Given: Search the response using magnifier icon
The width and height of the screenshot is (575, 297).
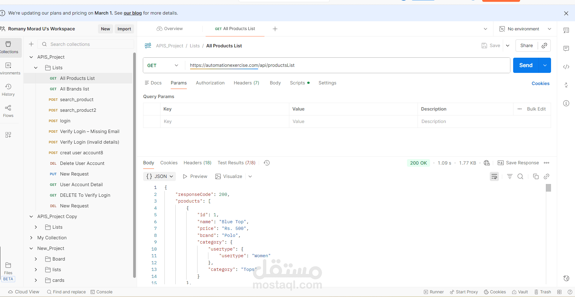Looking at the screenshot, I should [520, 176].
